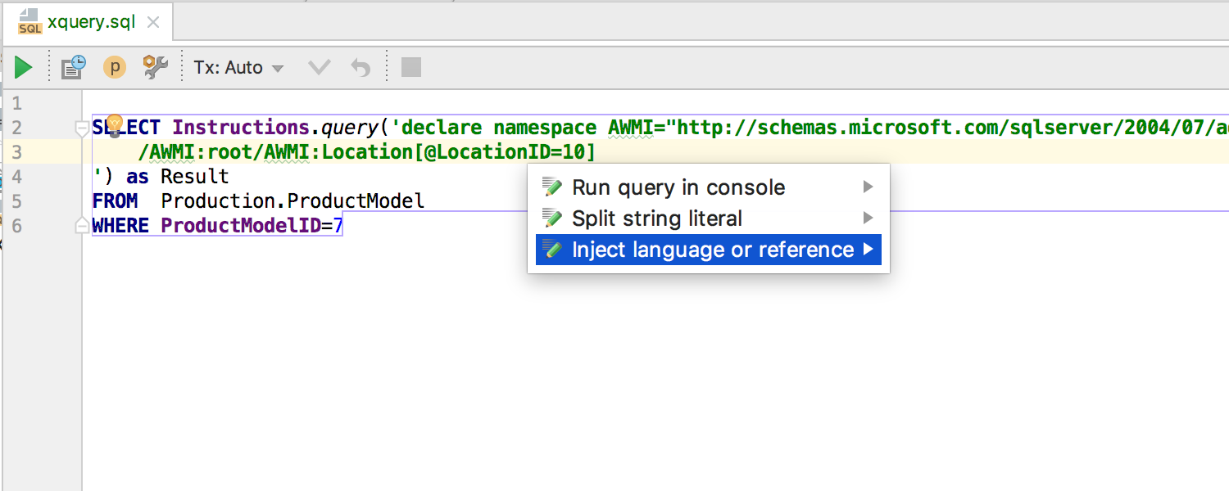The height and width of the screenshot is (491, 1229).
Task: Collapse the code fold marker at line 2
Action: (x=82, y=128)
